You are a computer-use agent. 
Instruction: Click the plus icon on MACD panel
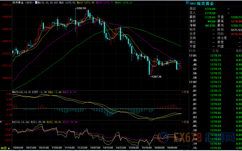[x=182, y=92]
